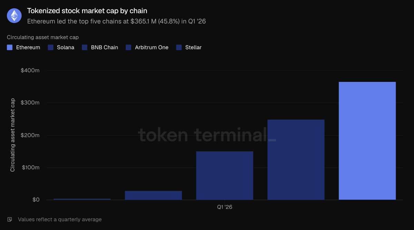Toggle the Arbitrum One legend swatch

tap(128, 48)
